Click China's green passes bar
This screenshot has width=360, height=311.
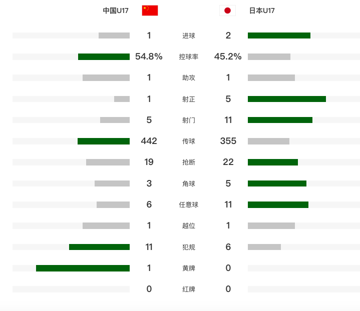104,141
